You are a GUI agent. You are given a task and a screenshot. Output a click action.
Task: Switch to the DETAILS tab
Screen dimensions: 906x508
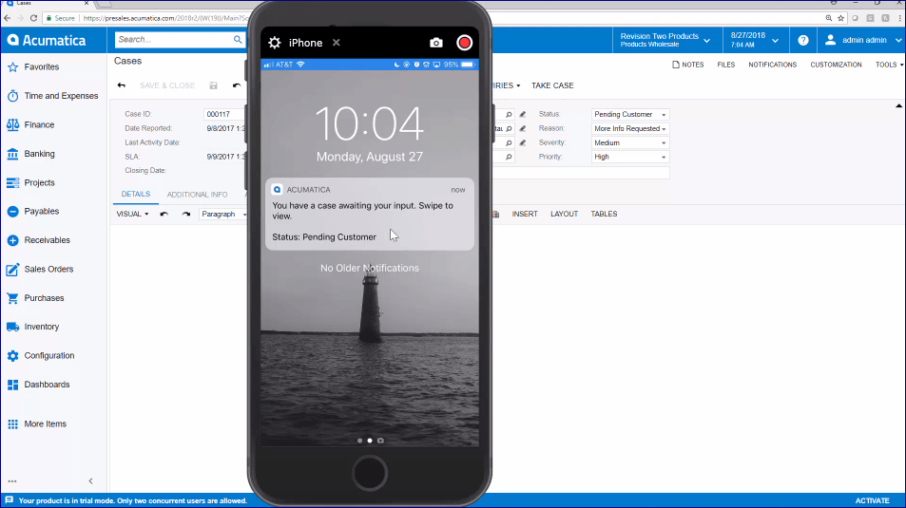coord(136,194)
